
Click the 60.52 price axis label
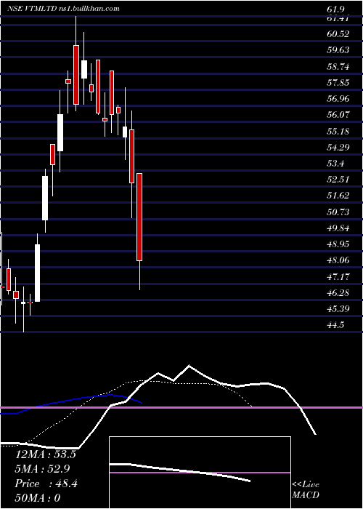[x=338, y=33]
